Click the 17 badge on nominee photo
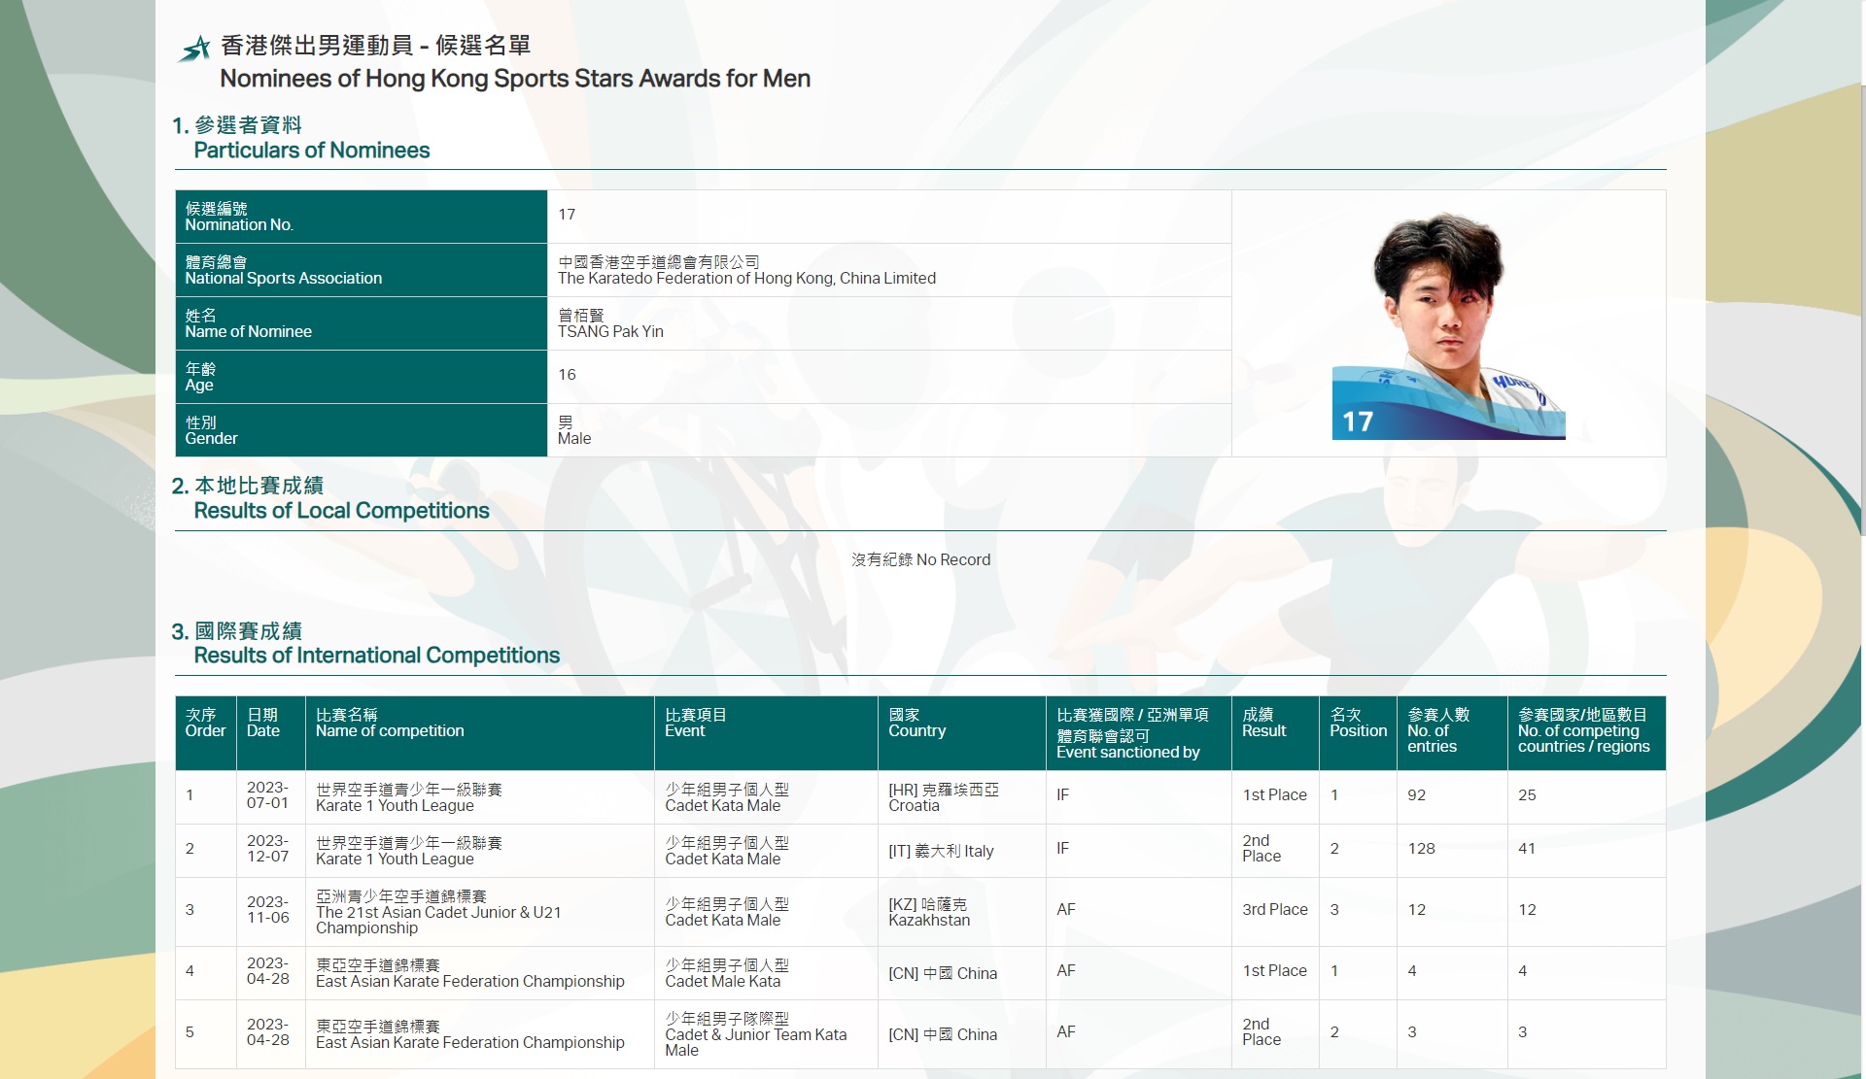This screenshot has height=1079, width=1866. pyautogui.click(x=1357, y=422)
